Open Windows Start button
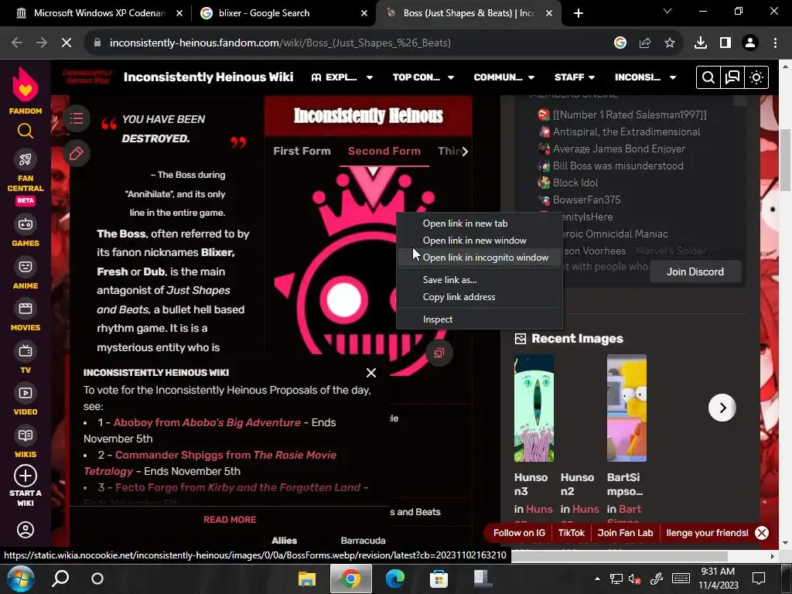 click(x=19, y=579)
